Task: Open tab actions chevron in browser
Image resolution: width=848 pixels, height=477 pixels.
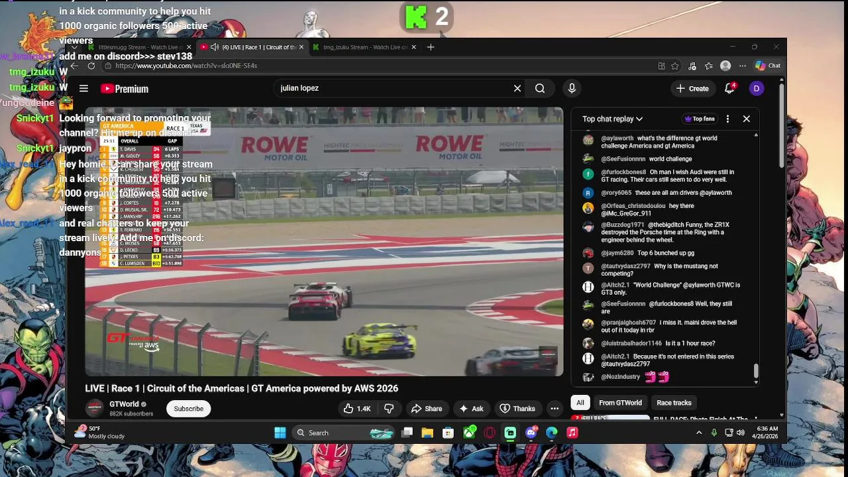Action: coord(75,47)
